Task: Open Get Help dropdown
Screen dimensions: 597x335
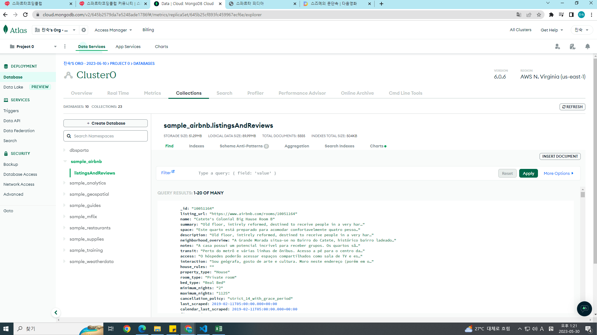Action: click(552, 30)
